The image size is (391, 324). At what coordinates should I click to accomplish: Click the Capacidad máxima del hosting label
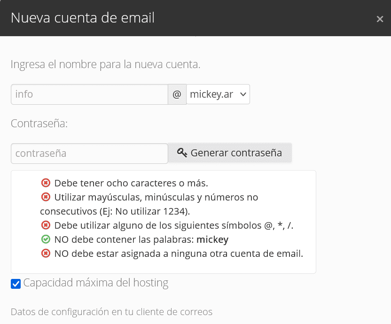[96, 283]
